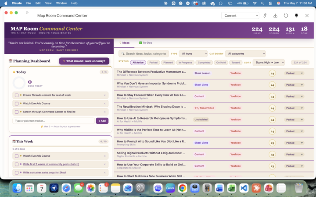Open Google Chrome from the dock
Viewport: 316px width, 197px height.
[x=183, y=188]
